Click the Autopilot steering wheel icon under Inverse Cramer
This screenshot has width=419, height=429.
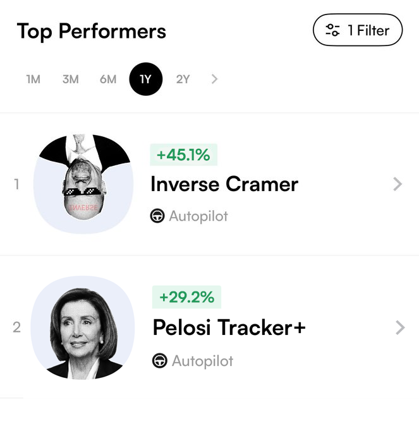pyautogui.click(x=157, y=216)
